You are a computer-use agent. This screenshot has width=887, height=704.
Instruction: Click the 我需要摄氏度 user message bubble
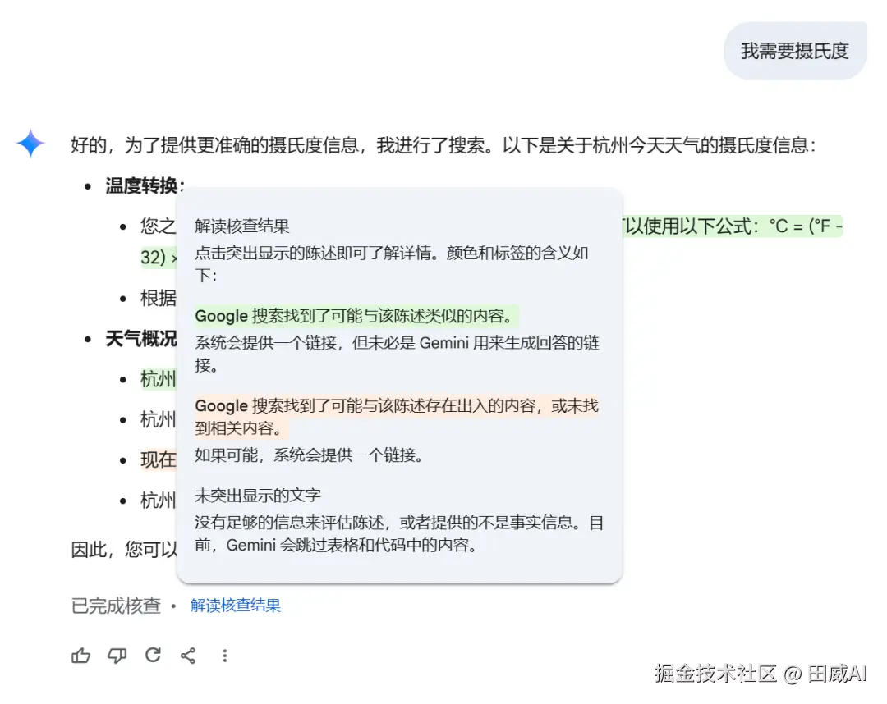pyautogui.click(x=795, y=51)
